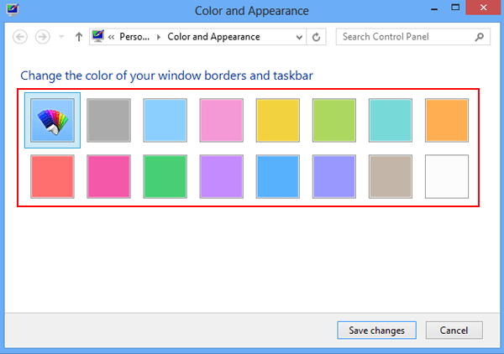
Task: Go forward with the Forward arrow
Action: [x=43, y=37]
